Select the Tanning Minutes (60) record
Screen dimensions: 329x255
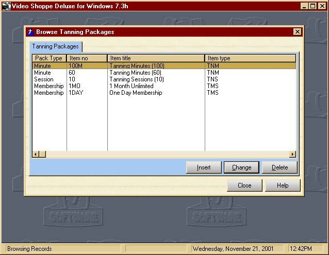pos(134,73)
